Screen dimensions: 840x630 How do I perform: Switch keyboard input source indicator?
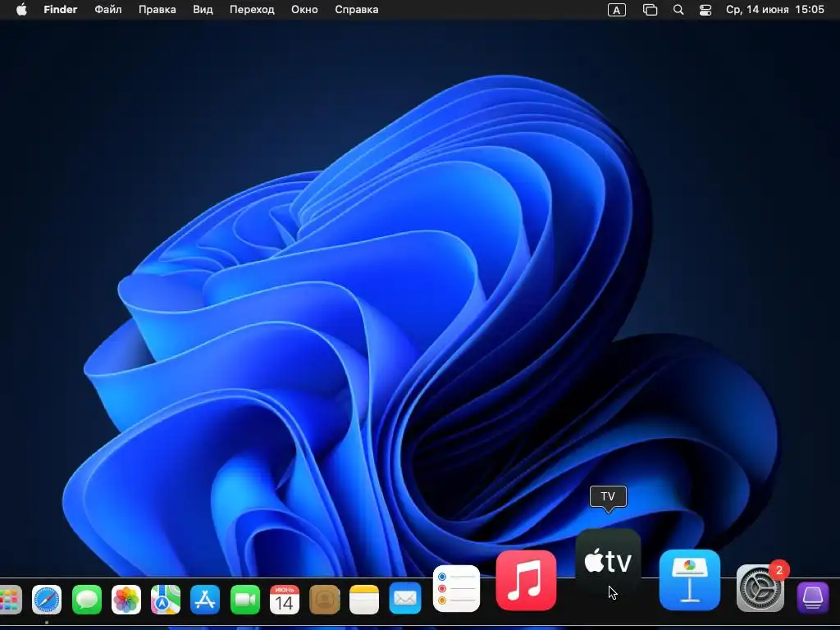(x=617, y=10)
